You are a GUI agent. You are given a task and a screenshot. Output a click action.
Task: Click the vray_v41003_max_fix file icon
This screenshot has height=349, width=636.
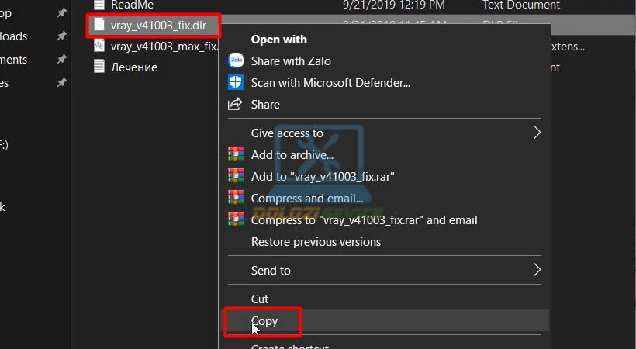click(99, 46)
